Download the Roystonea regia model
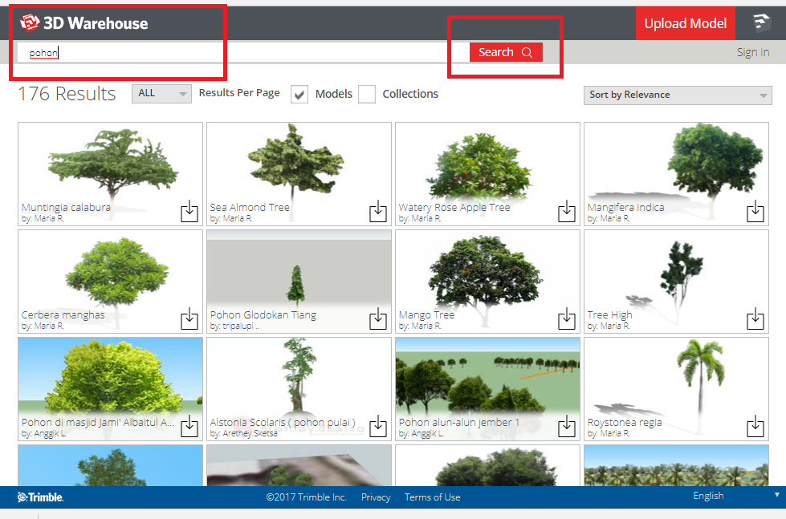Image resolution: width=786 pixels, height=519 pixels. click(755, 426)
